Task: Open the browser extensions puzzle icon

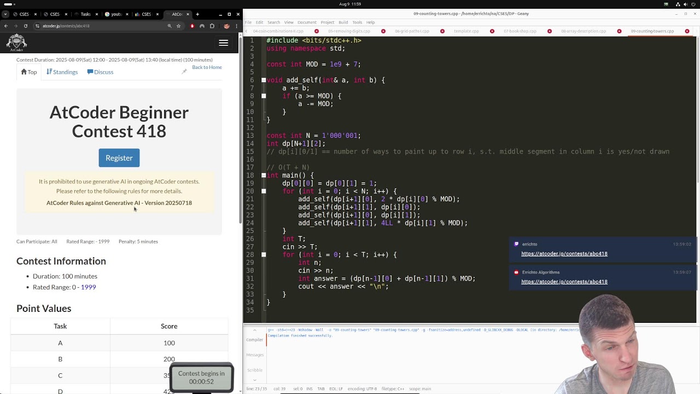Action: tap(212, 26)
